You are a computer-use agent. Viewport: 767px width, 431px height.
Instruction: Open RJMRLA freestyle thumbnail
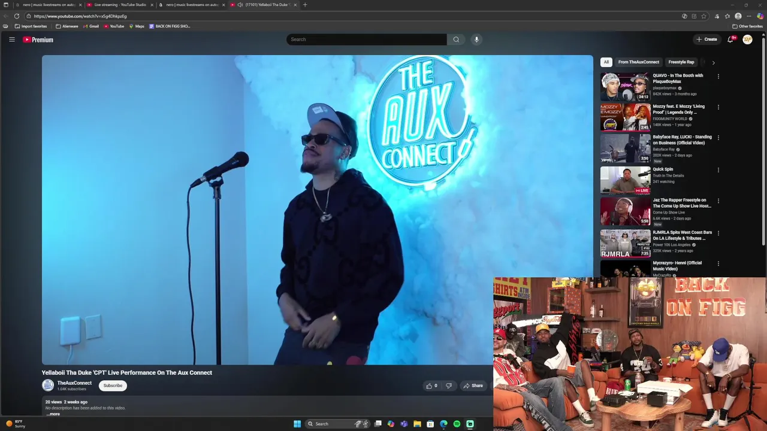click(x=625, y=243)
